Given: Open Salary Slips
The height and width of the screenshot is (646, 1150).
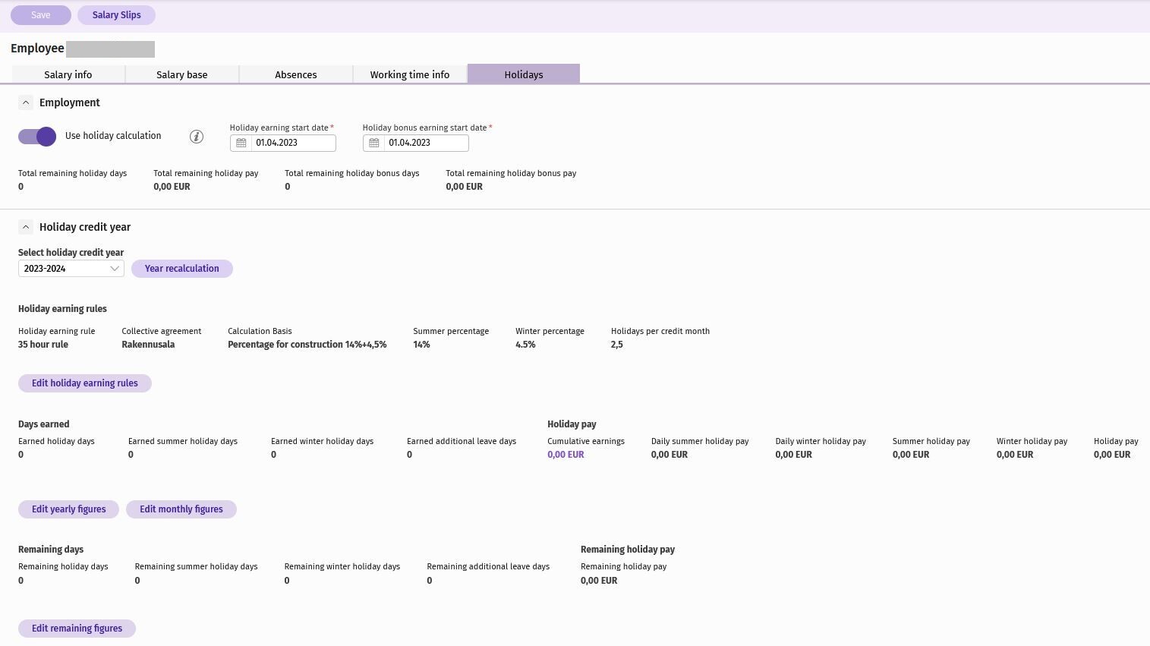Looking at the screenshot, I should [x=117, y=15].
